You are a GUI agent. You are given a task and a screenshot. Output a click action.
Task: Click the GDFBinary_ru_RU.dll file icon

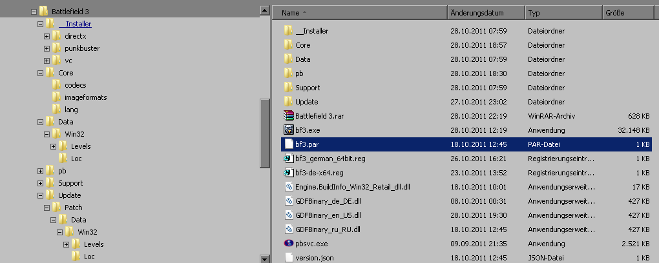(x=288, y=229)
